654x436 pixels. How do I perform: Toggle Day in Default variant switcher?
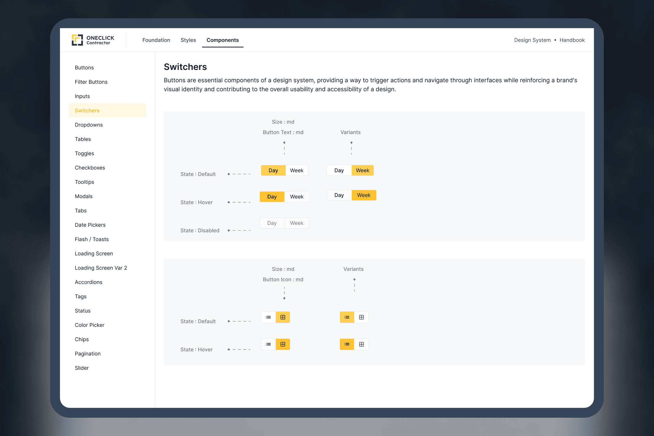pyautogui.click(x=339, y=170)
